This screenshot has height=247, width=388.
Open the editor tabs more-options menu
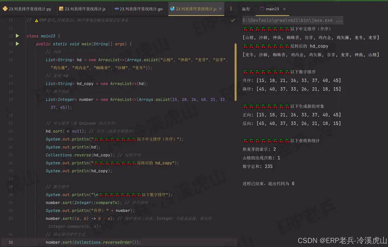(231, 9)
